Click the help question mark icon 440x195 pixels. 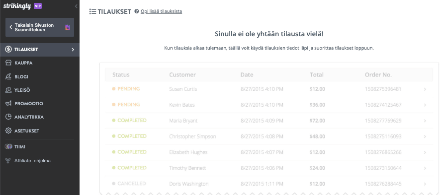(137, 11)
